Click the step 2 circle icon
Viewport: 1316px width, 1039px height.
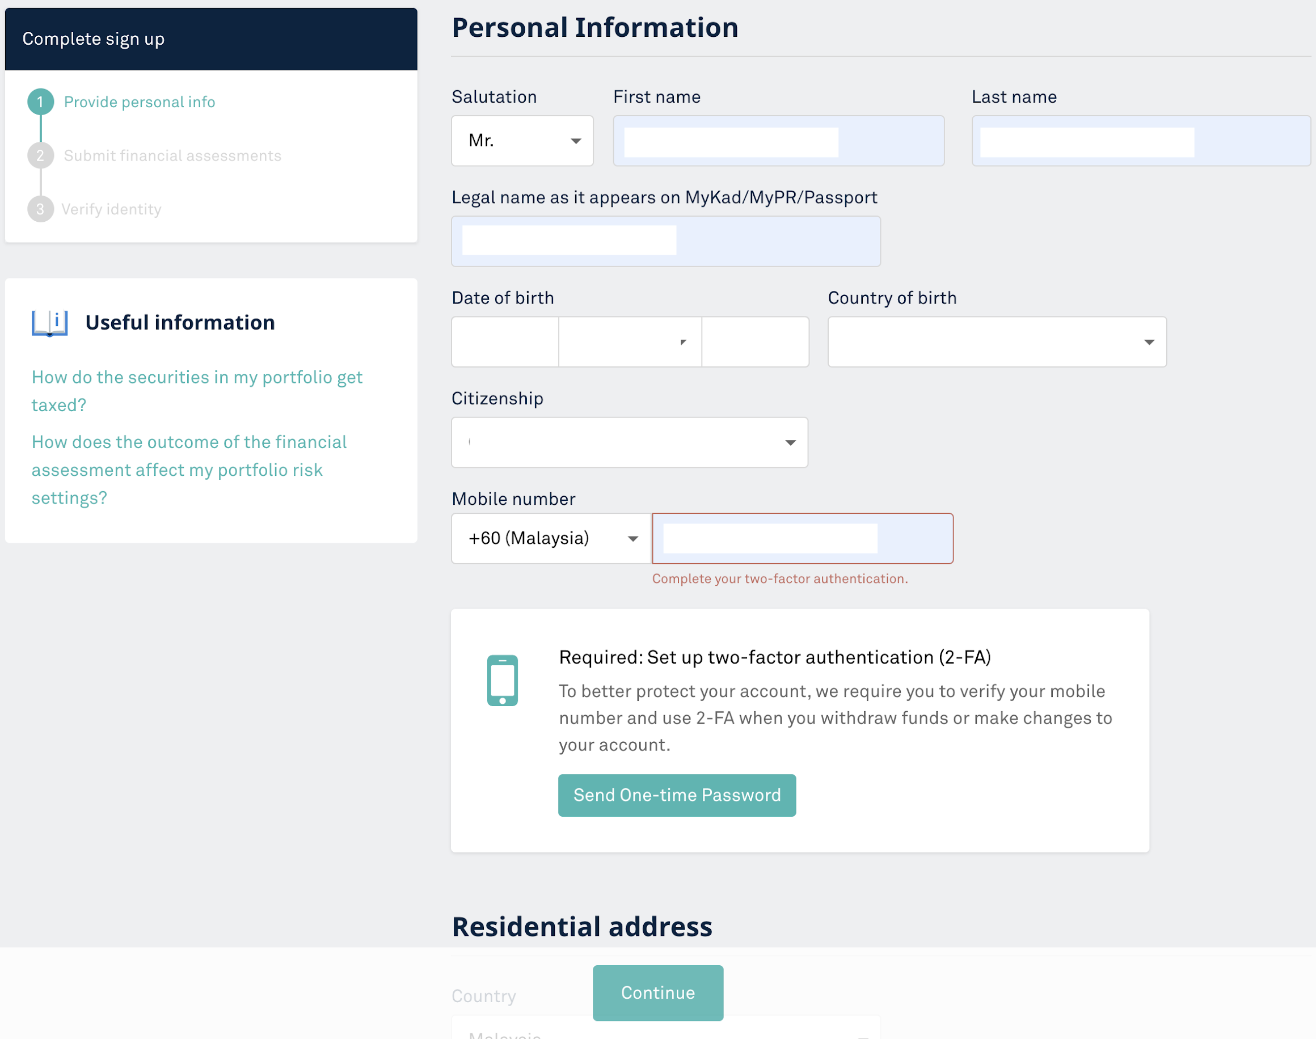click(x=40, y=156)
